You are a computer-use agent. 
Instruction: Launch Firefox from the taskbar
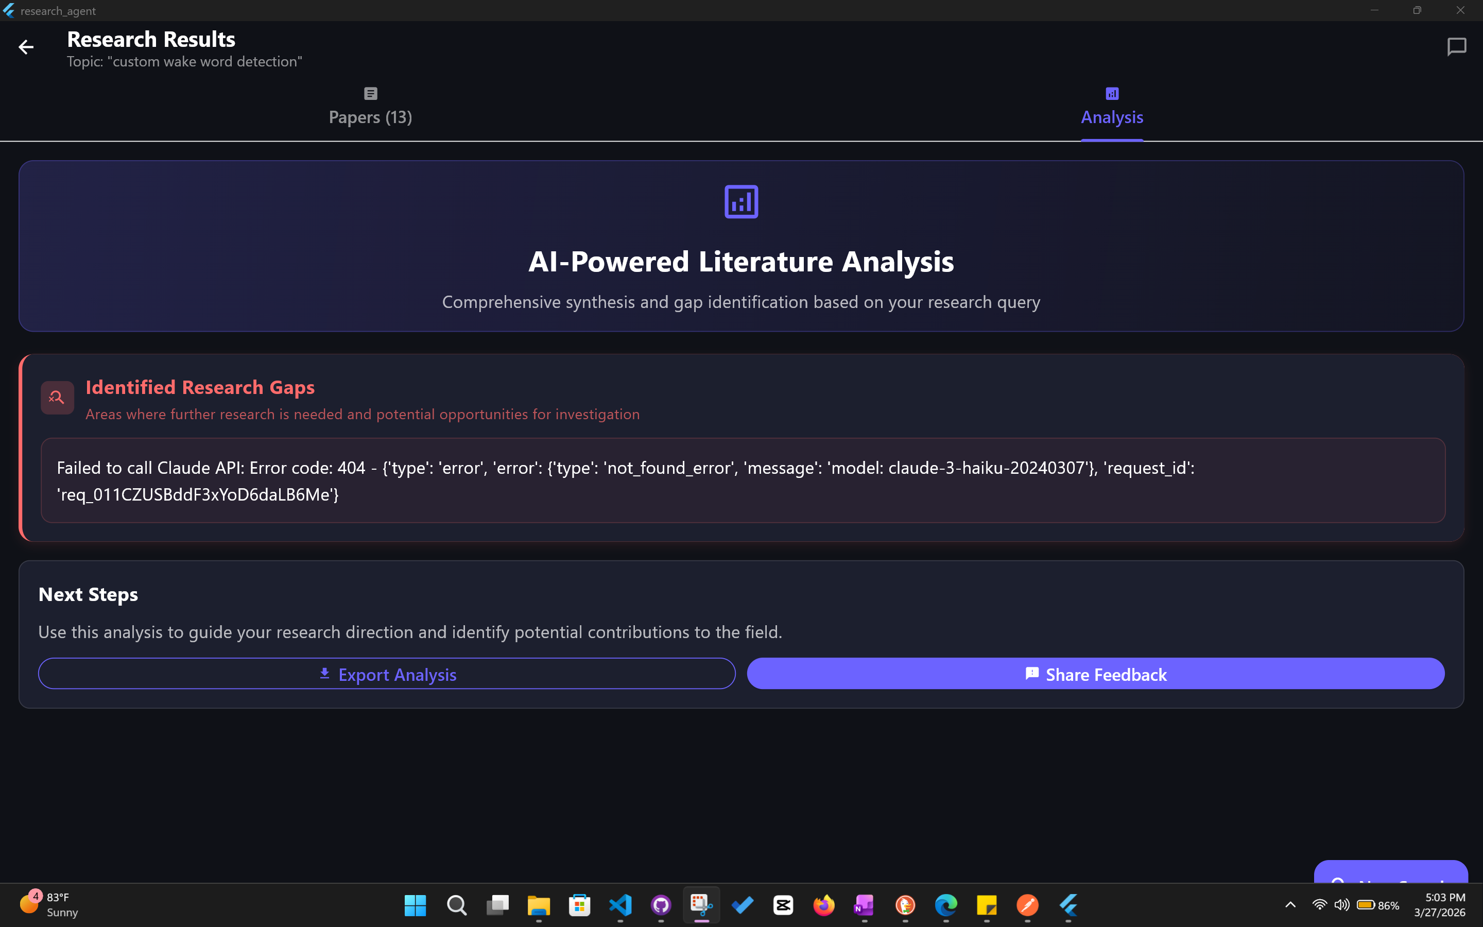point(823,905)
